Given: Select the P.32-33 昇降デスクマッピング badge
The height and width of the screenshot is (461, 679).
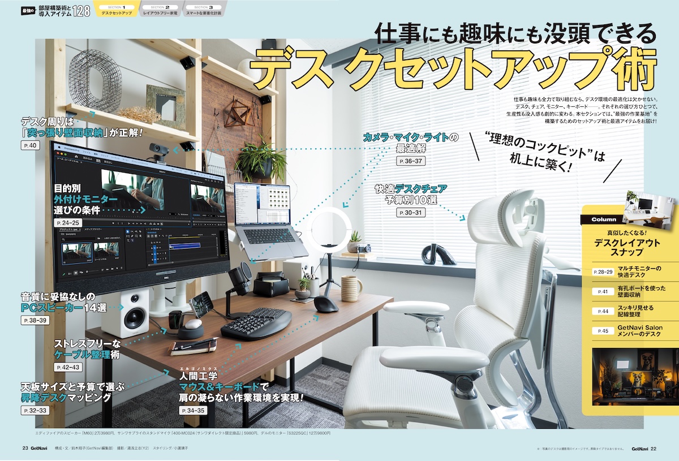Looking at the screenshot, I should point(35,411).
